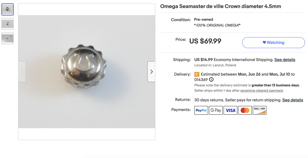Click the Omega Seamaster listing title
The height and width of the screenshot is (158, 308).
coord(221,6)
